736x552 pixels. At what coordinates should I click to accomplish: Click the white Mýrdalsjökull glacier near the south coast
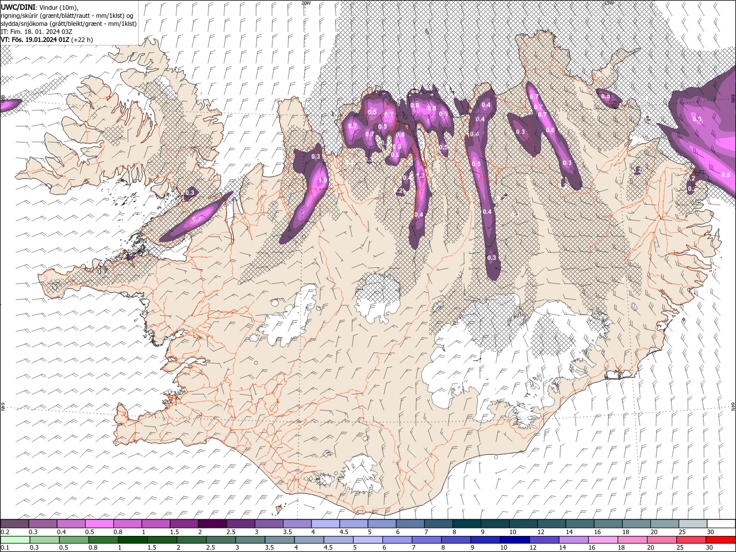tap(361, 474)
